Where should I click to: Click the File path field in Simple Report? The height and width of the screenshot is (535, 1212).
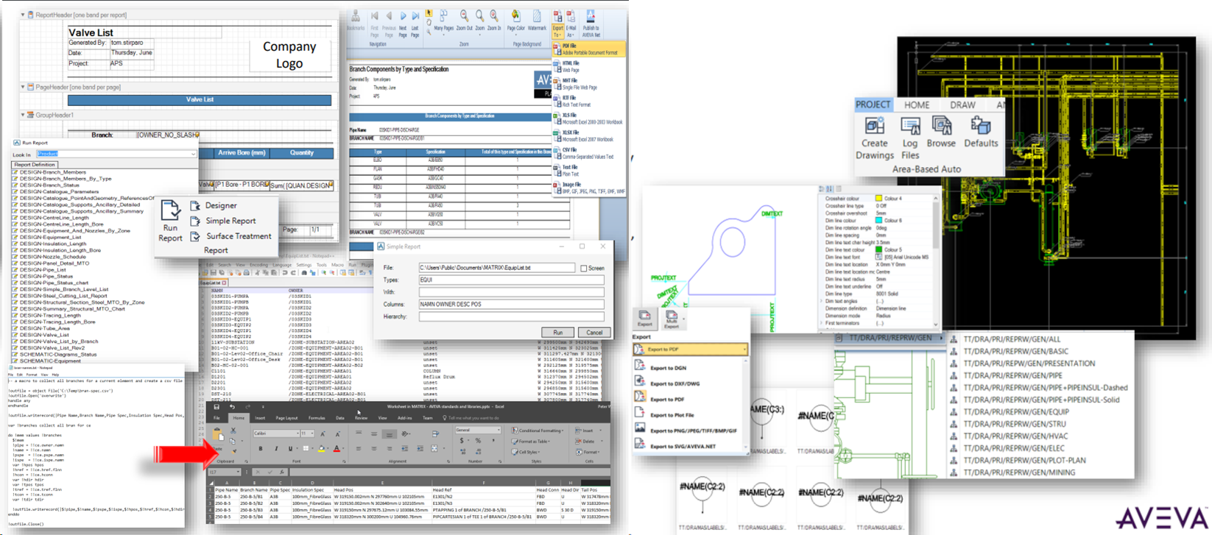[497, 268]
